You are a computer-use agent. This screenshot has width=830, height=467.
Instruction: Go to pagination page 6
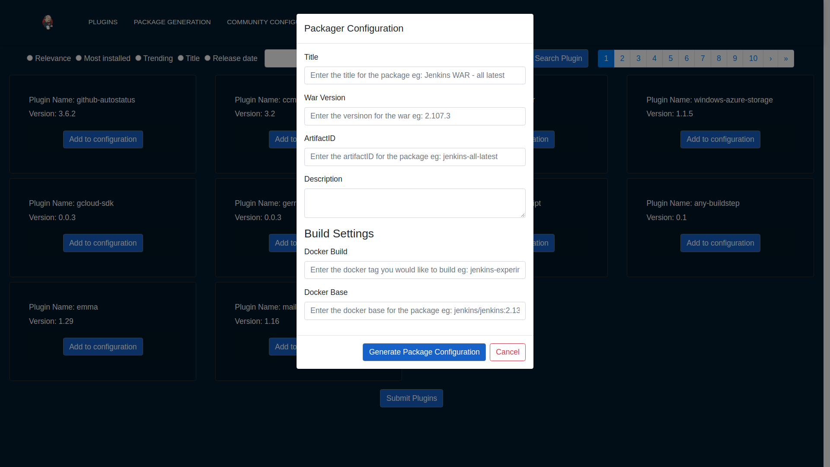pos(686,58)
